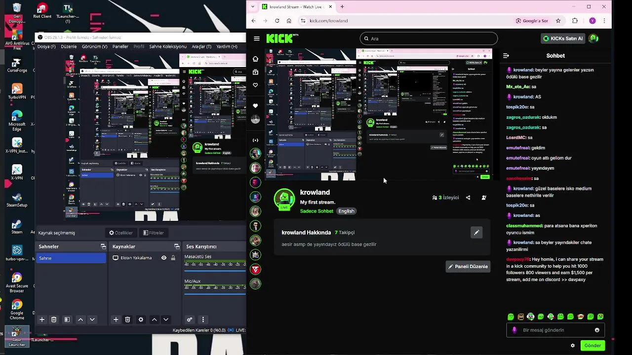
Task: Click the Gönder send button
Action: [x=592, y=346]
